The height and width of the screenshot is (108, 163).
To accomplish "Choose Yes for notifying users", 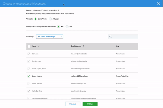I will (58, 27).
